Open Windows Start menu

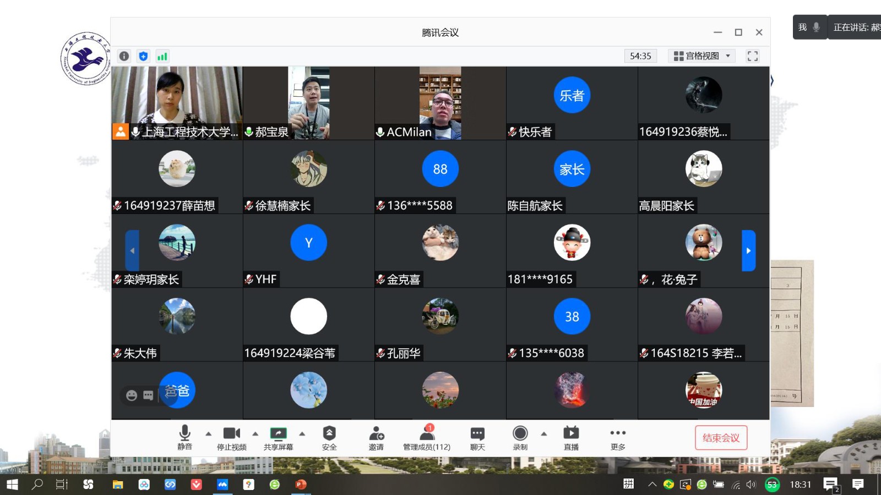click(12, 484)
